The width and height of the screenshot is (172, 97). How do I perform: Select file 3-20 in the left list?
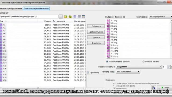[4, 80]
